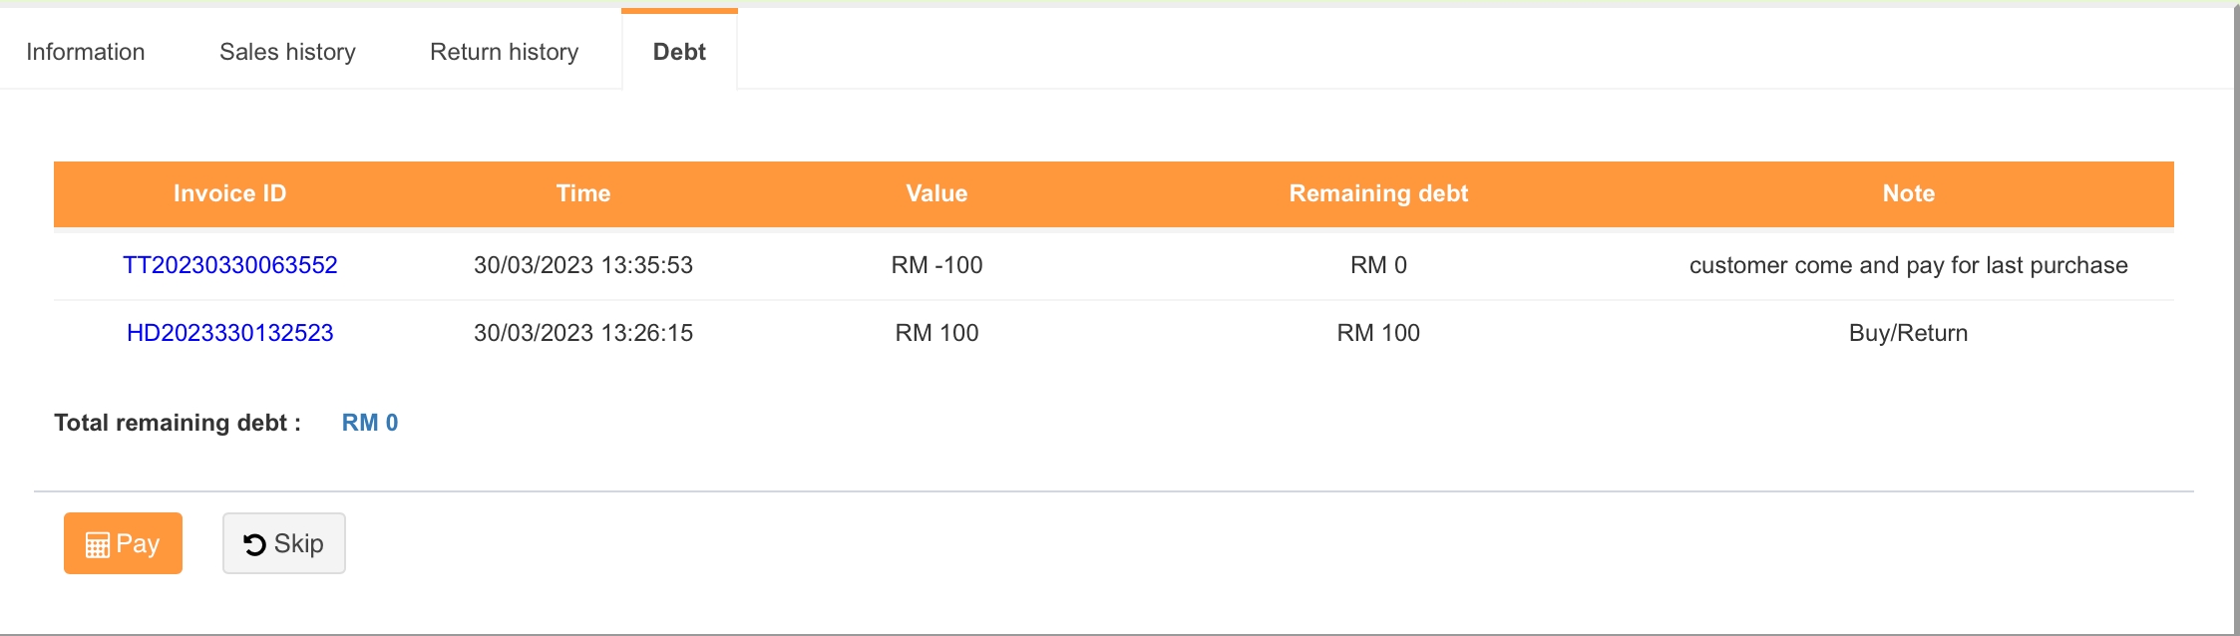Select the Debt tab
Screen dimensions: 2240x636
[x=679, y=52]
